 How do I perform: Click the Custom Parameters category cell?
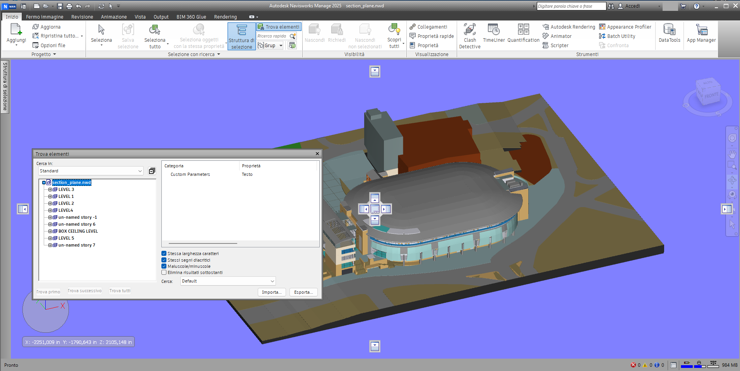190,174
